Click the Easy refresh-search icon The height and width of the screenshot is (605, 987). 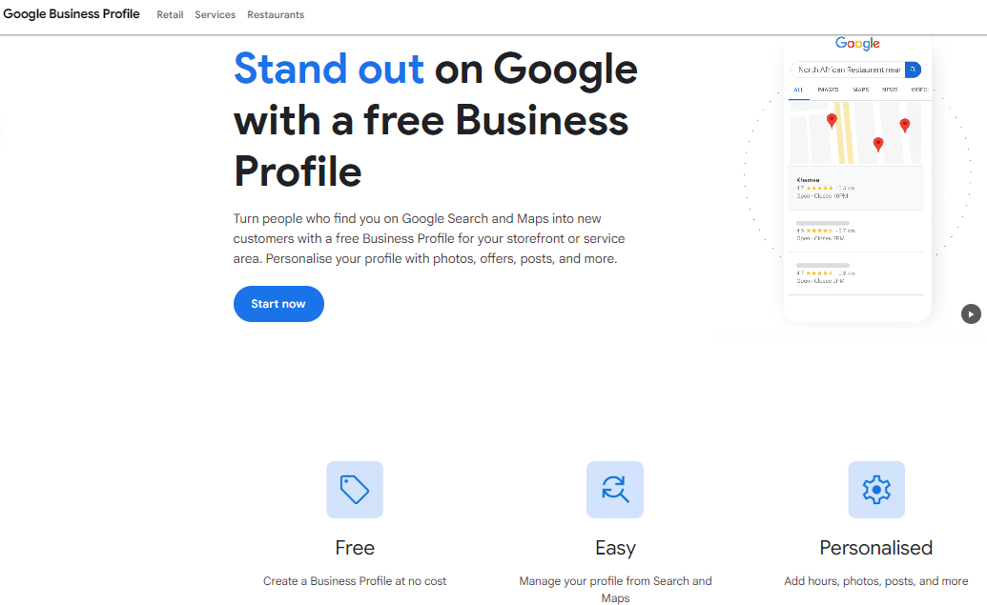point(615,490)
